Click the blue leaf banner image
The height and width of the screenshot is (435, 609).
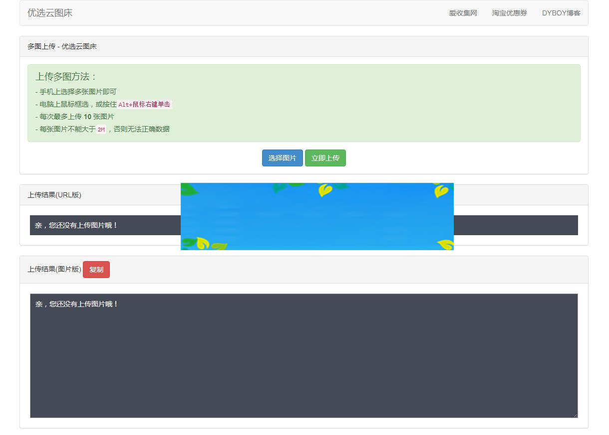pos(317,216)
